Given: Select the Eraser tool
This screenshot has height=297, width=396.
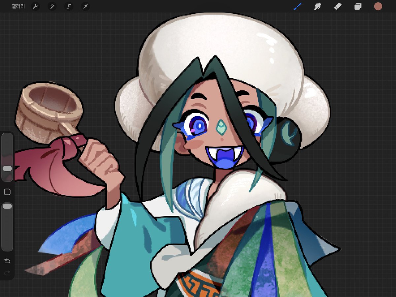Looking at the screenshot, I should (338, 6).
